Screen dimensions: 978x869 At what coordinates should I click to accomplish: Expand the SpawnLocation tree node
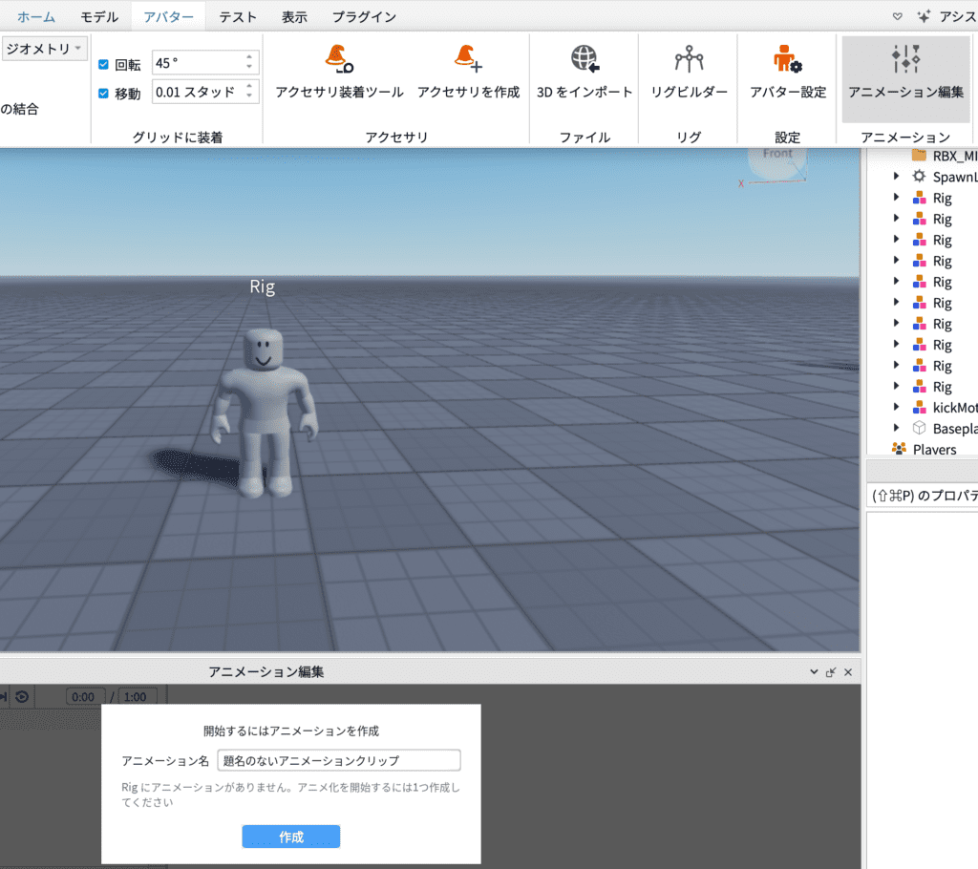896,177
